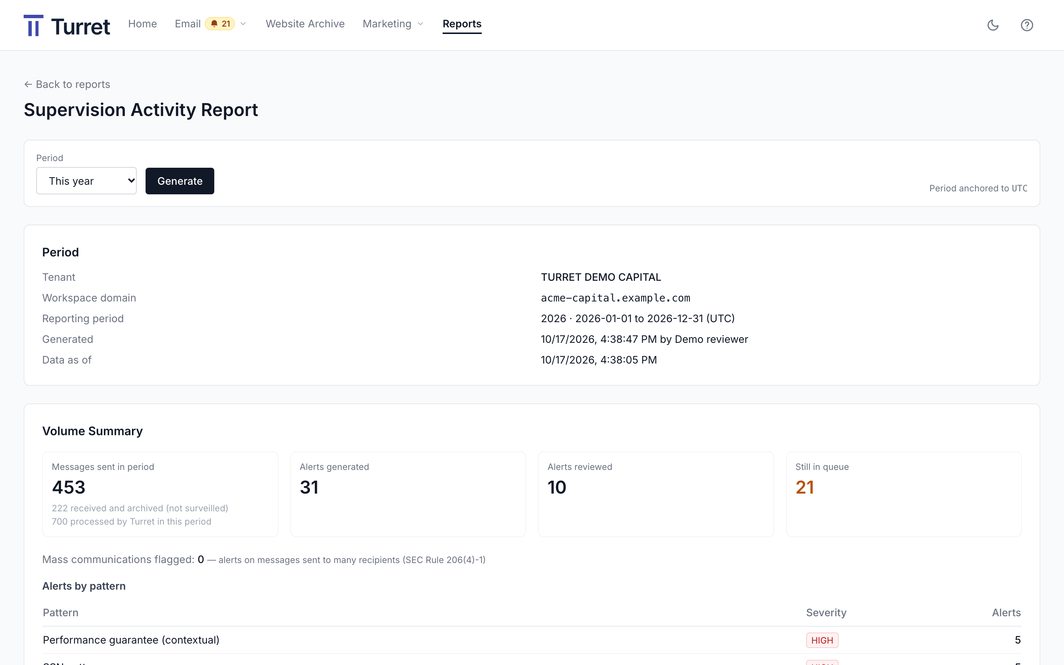The height and width of the screenshot is (665, 1064).
Task: Open the Email nav item
Action: click(x=188, y=24)
